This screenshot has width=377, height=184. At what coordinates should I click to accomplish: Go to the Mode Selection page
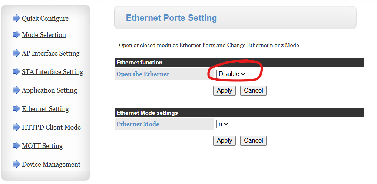coord(44,35)
